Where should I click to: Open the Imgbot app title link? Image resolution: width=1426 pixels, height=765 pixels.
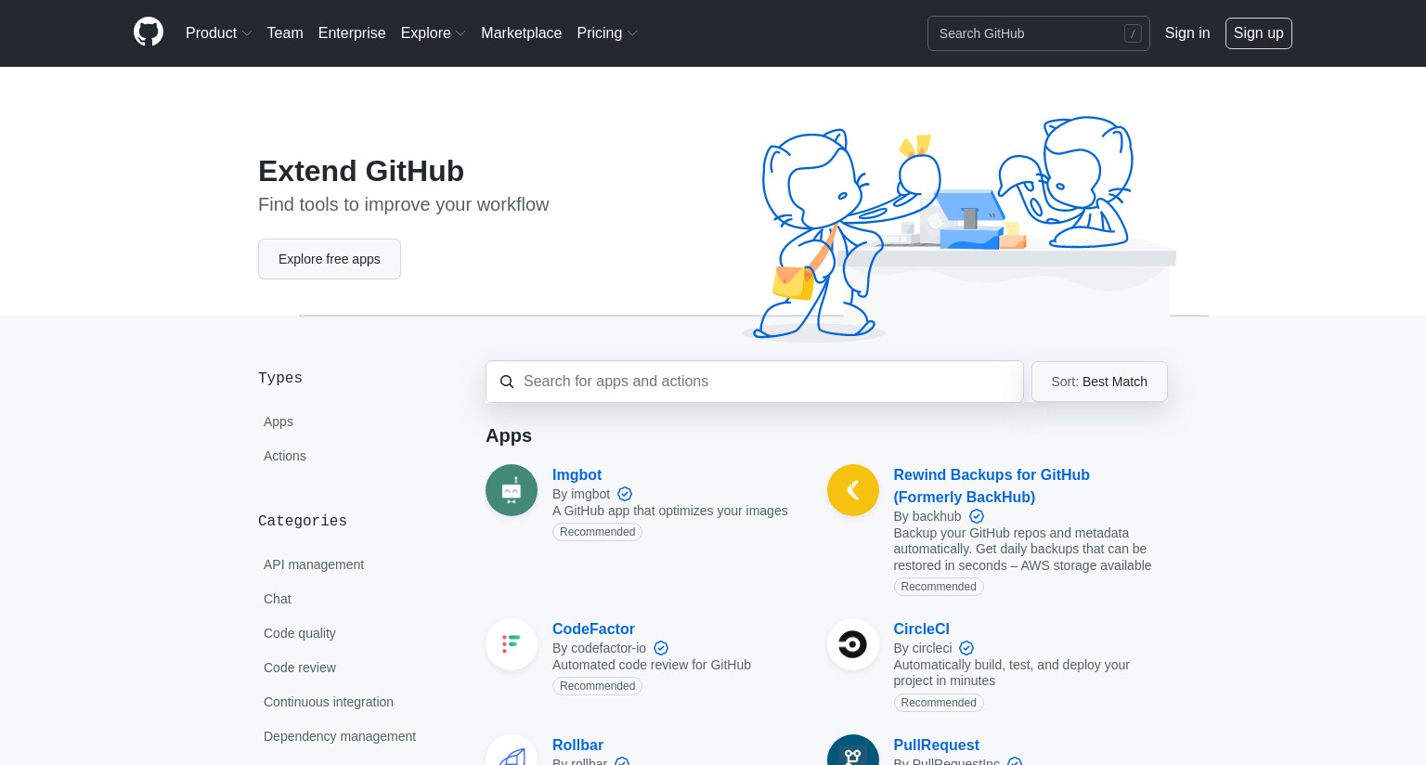(577, 474)
